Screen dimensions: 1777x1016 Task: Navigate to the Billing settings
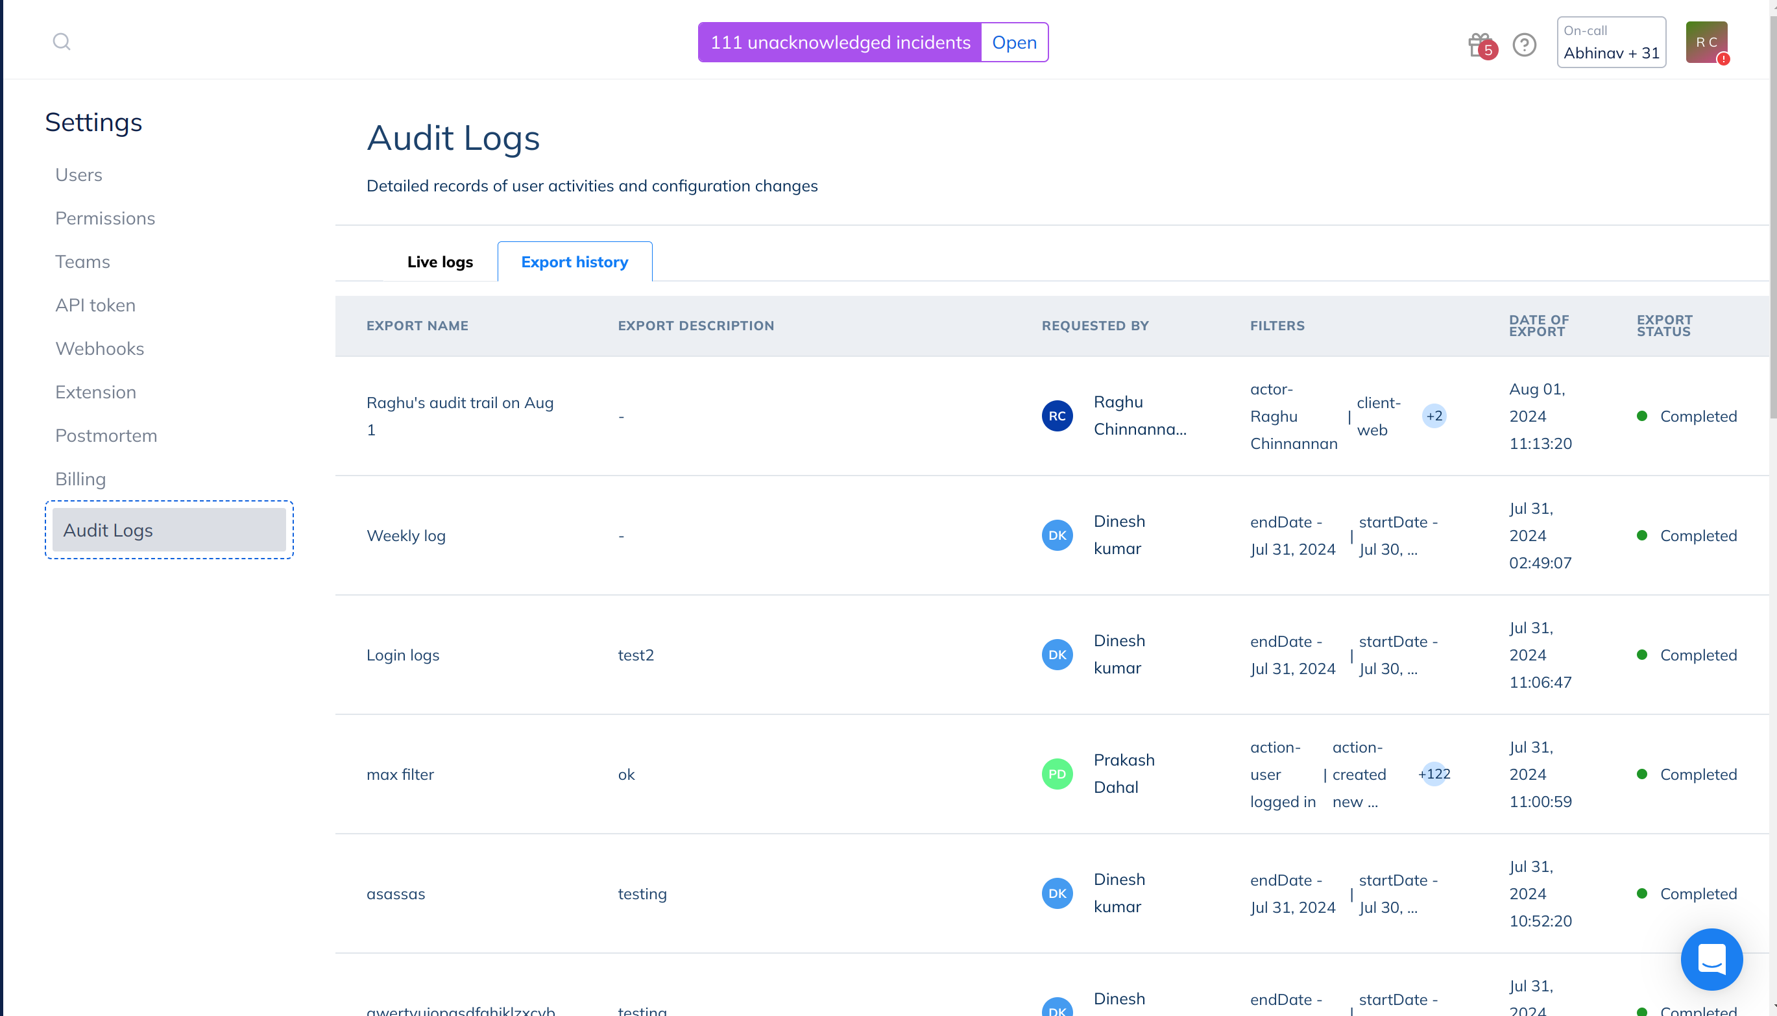pyautogui.click(x=81, y=479)
